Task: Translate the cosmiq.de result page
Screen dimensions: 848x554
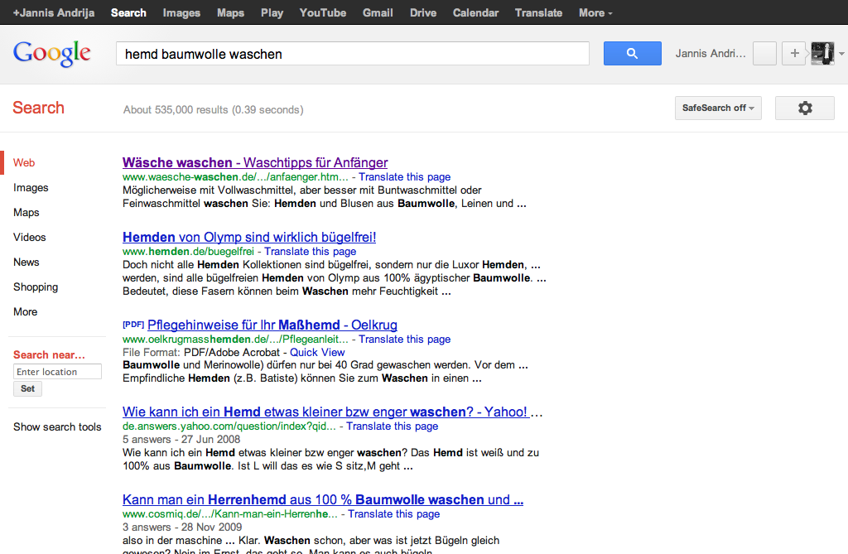Action: 393,514
